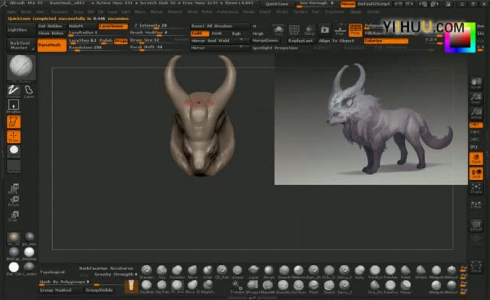Adjust the Focal Shift slider
The height and width of the screenshot is (300, 490).
click(158, 48)
